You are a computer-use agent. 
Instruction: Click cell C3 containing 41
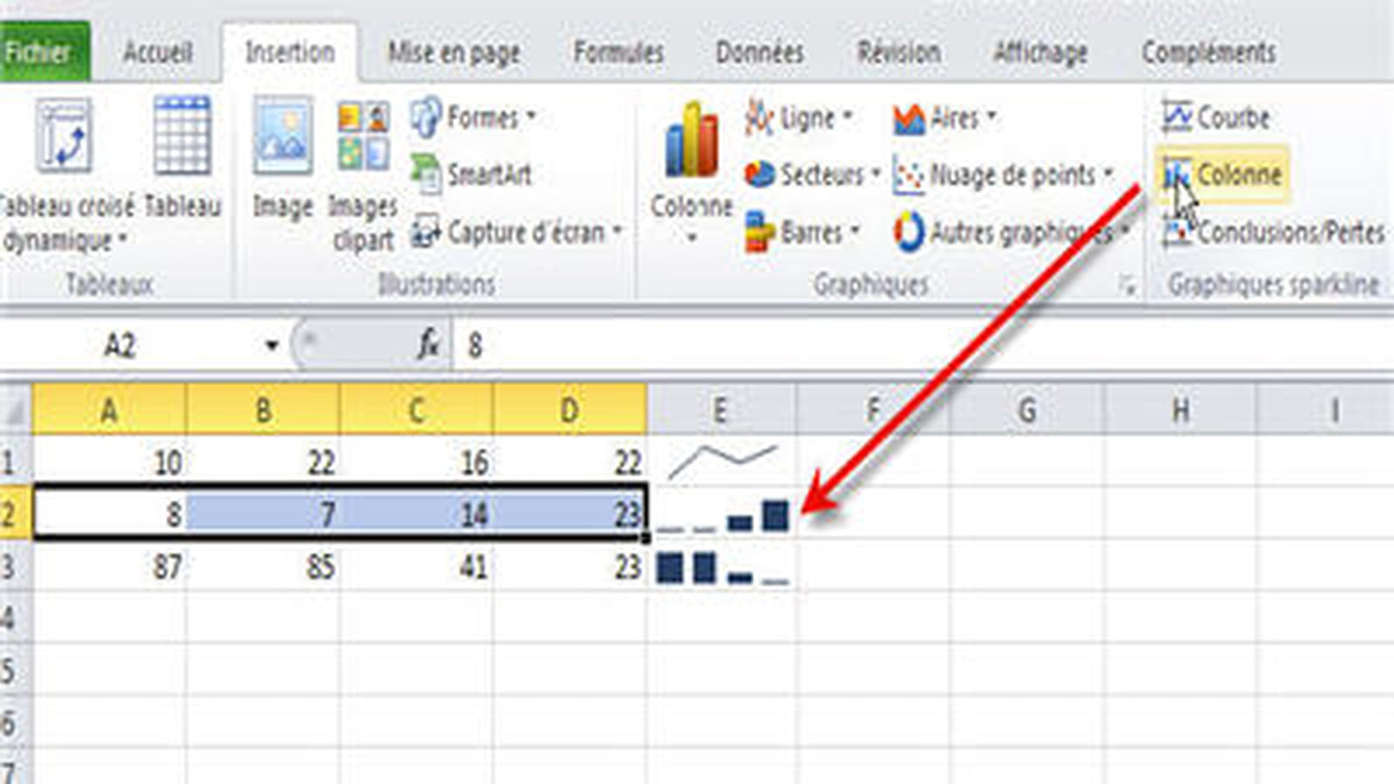[x=416, y=566]
